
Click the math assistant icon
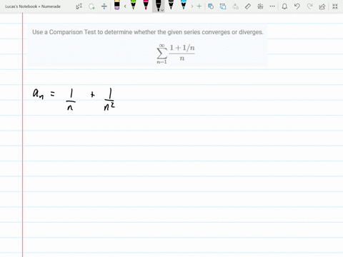point(260,6)
